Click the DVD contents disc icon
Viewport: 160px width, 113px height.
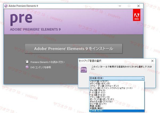tap(27, 67)
